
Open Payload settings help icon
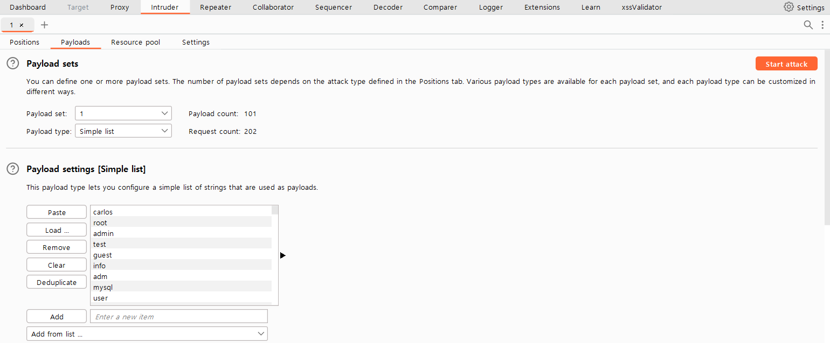(x=12, y=169)
